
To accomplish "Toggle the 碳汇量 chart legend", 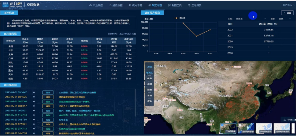I will pos(180,18).
